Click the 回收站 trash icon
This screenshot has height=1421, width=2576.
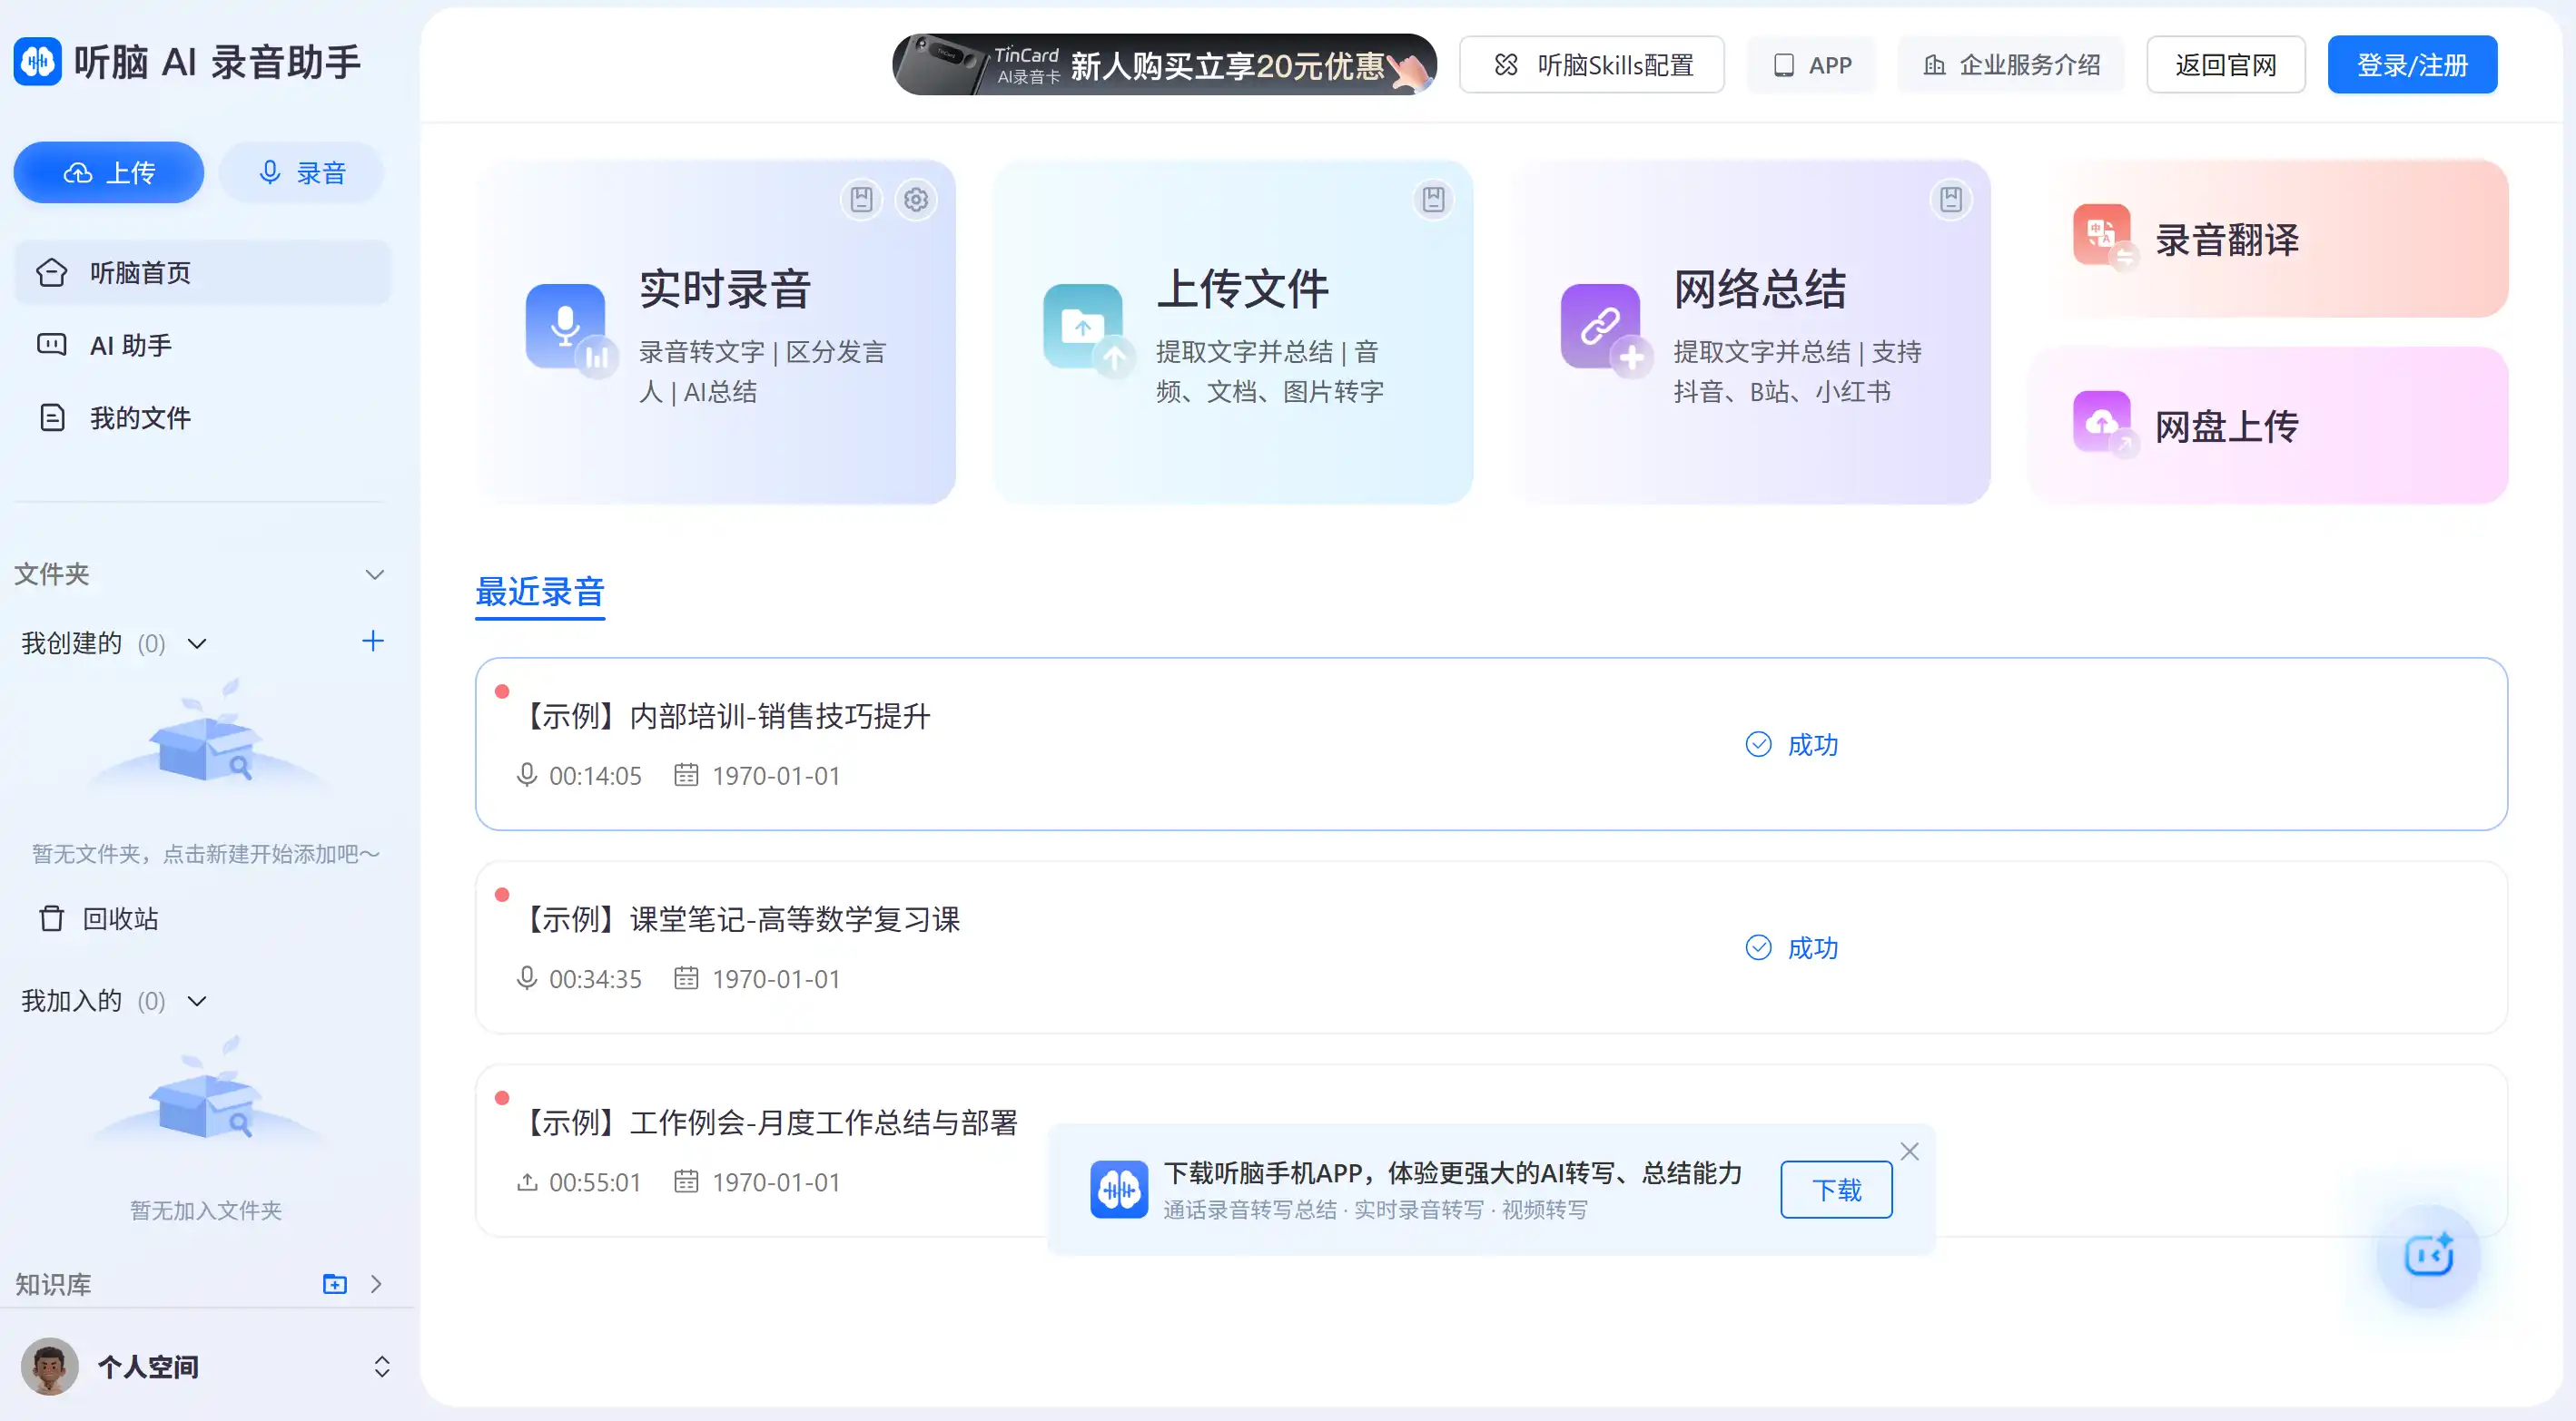coord(51,918)
